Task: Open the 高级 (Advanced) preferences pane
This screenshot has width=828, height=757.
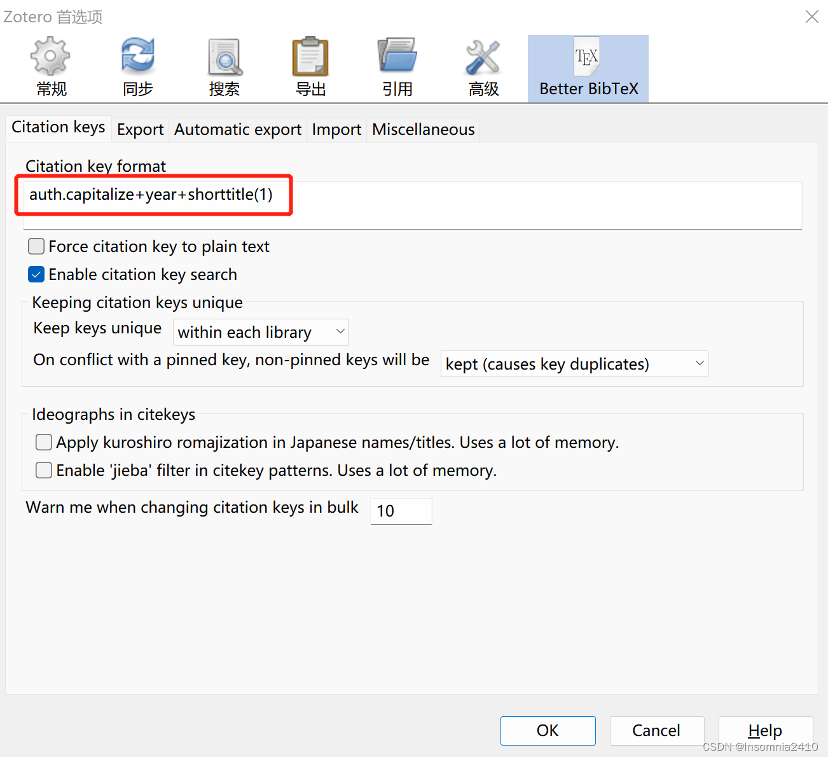Action: coord(483,68)
